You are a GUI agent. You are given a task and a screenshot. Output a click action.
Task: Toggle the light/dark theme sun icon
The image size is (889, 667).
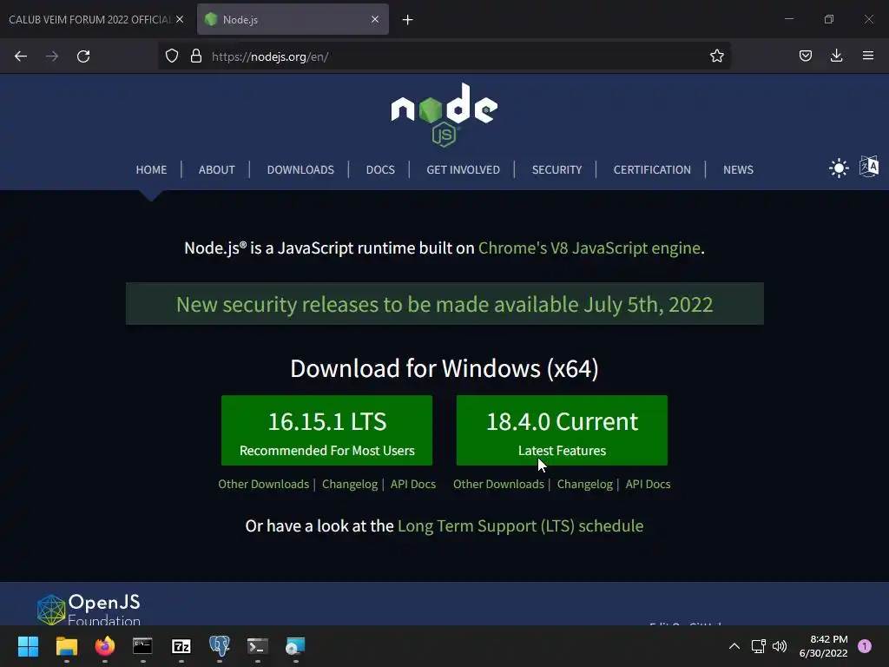pyautogui.click(x=839, y=168)
